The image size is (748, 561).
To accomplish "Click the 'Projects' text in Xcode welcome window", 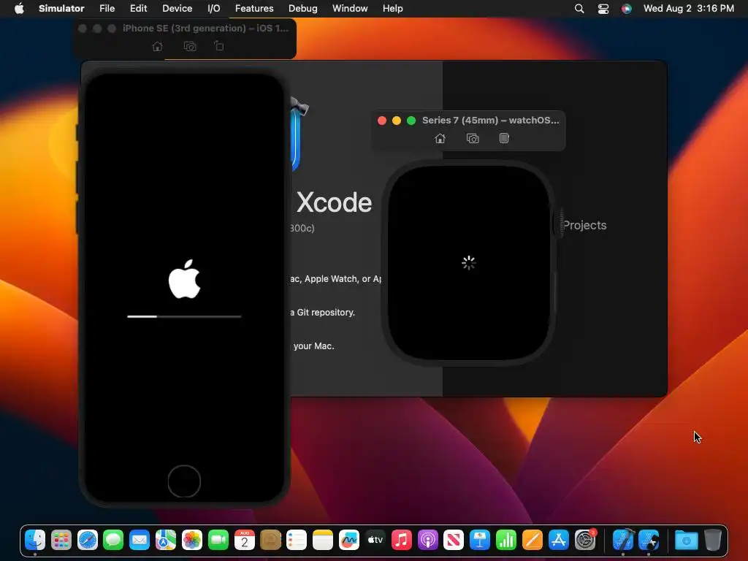I will [584, 225].
